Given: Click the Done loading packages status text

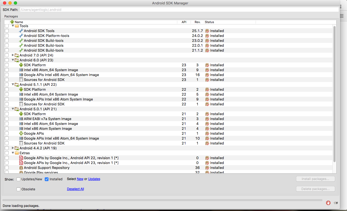Looking at the screenshot, I should 21,206.
